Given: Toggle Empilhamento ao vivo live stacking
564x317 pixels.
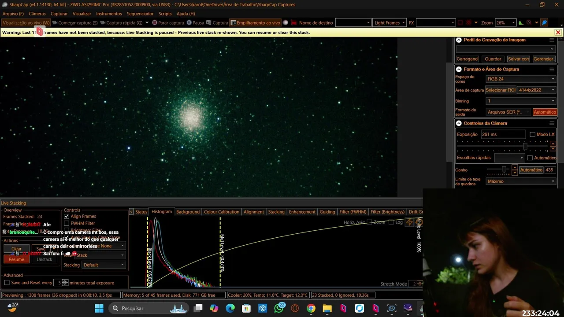Looking at the screenshot, I should coord(256,23).
